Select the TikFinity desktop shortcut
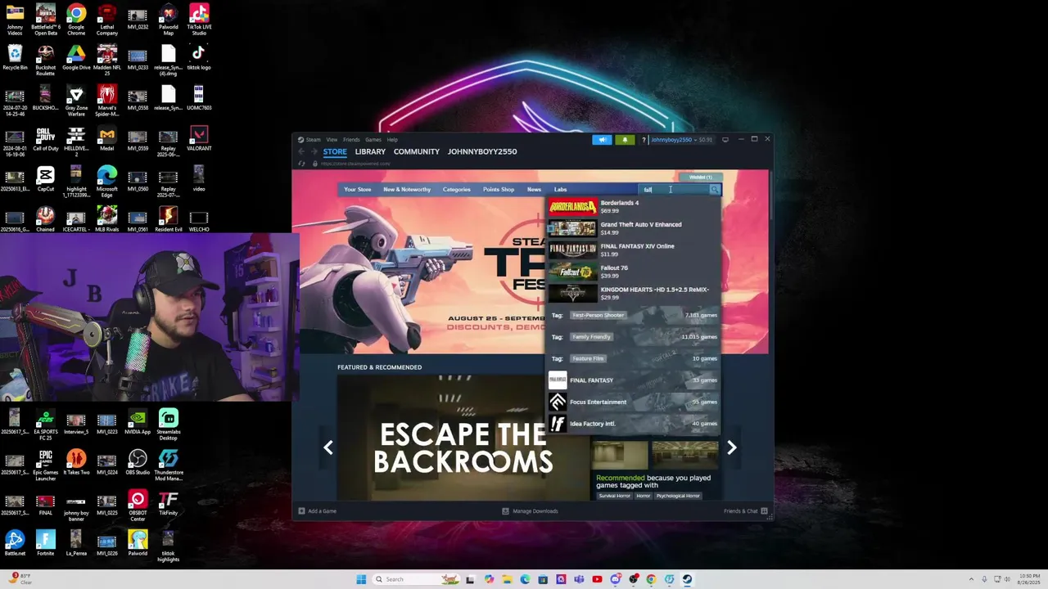This screenshot has height=589, width=1048. click(168, 503)
